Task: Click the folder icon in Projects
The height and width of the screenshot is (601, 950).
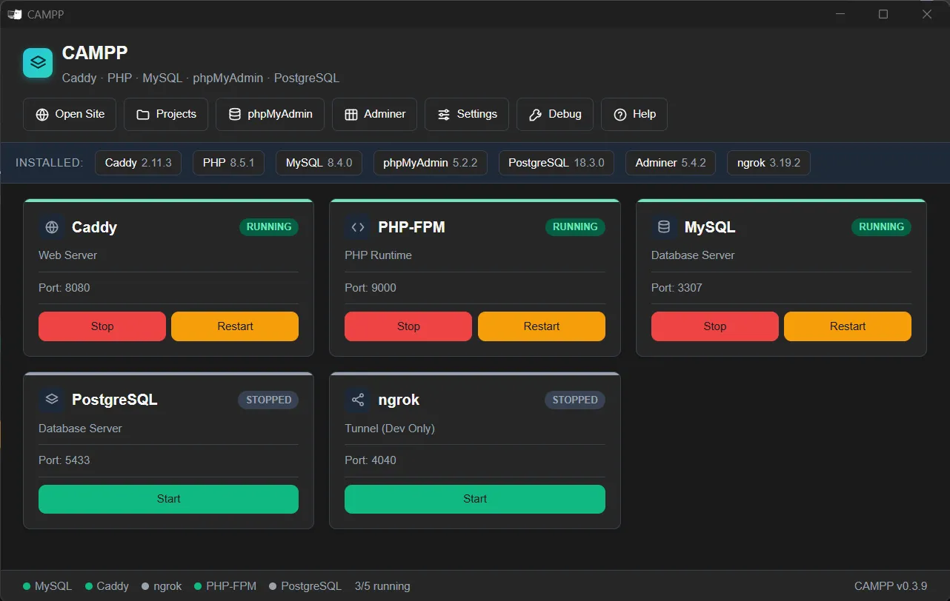Action: pyautogui.click(x=143, y=115)
